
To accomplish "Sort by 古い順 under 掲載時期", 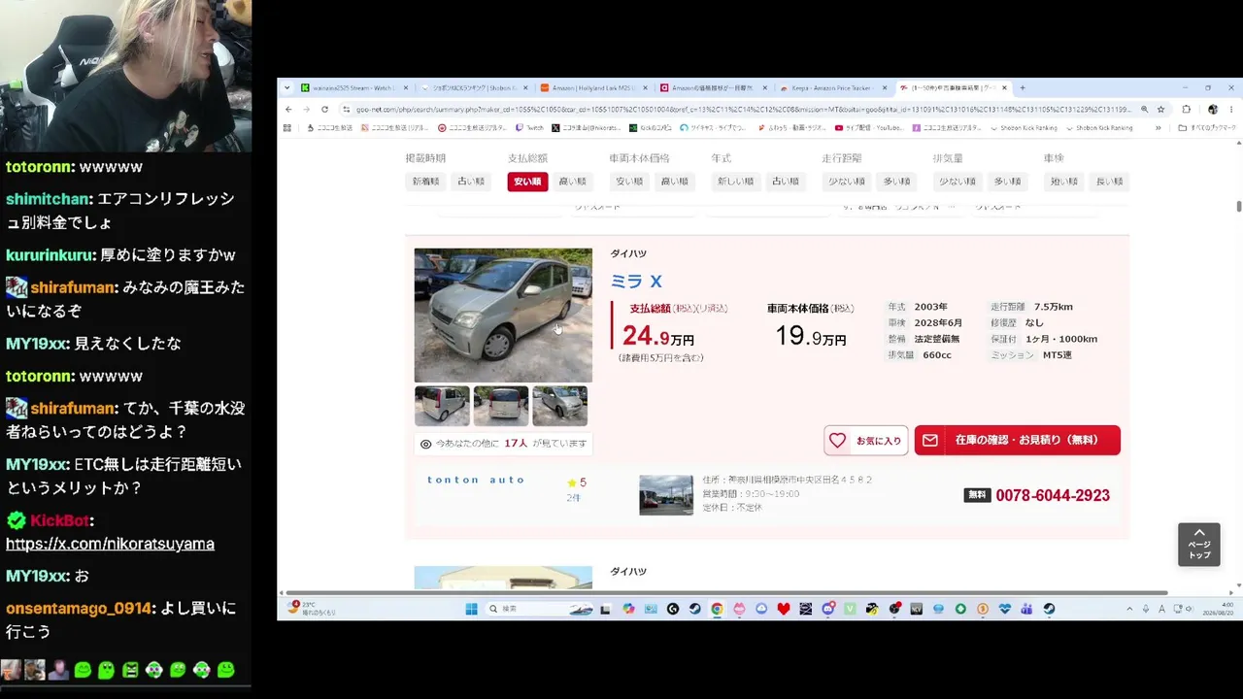I will click(x=471, y=182).
